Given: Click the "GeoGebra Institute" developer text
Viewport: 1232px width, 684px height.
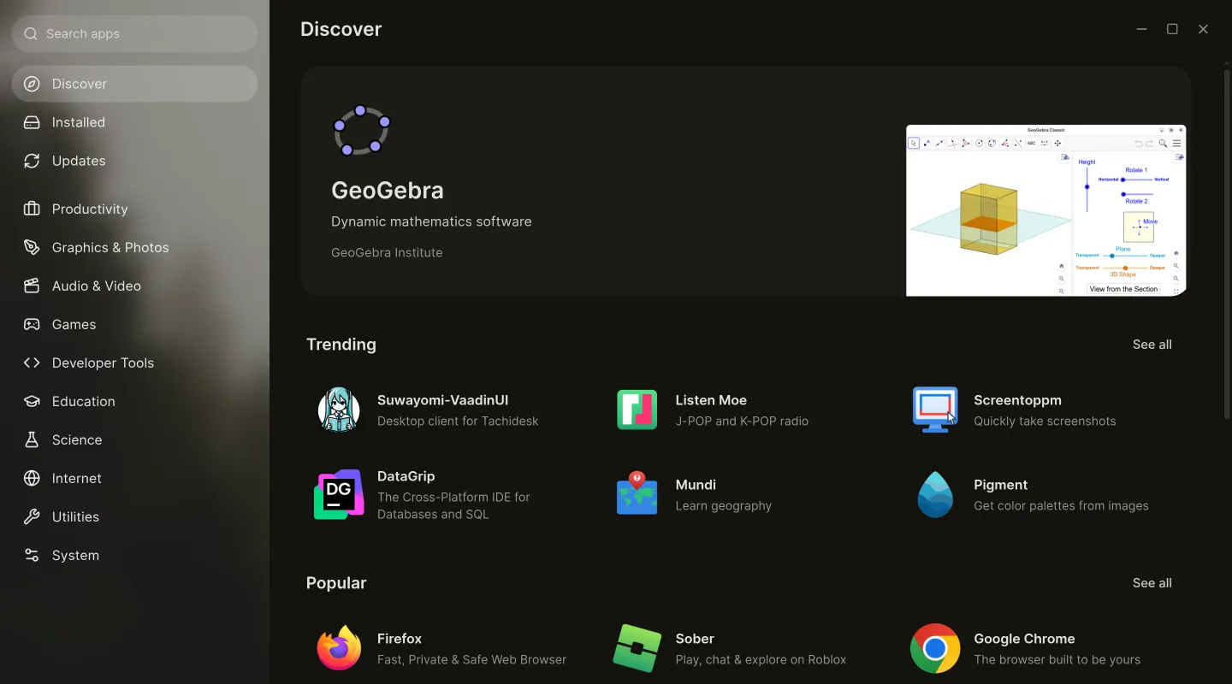Looking at the screenshot, I should [x=387, y=252].
